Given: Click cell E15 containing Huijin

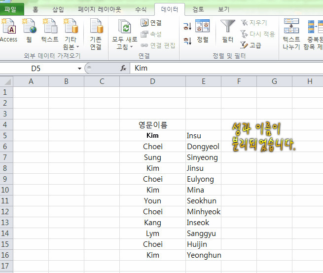Looking at the screenshot, I should point(203,244).
